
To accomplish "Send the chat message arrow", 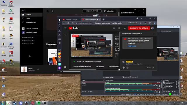I will point(153,67).
